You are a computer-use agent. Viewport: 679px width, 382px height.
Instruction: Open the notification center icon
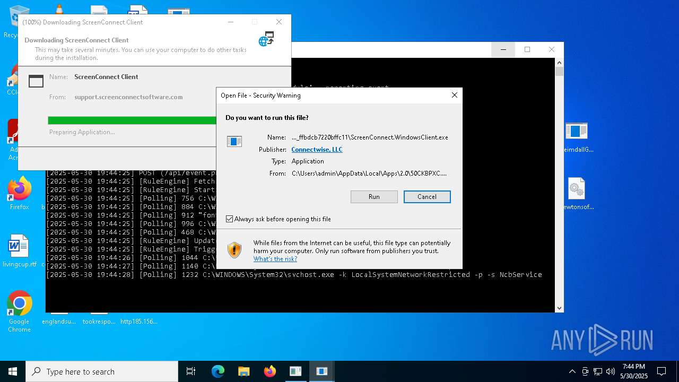tap(661, 371)
